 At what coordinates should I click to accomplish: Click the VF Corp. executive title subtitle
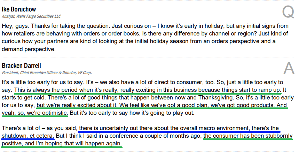47,72
